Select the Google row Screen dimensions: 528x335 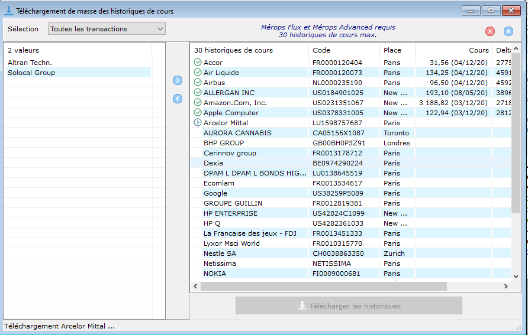click(x=351, y=193)
